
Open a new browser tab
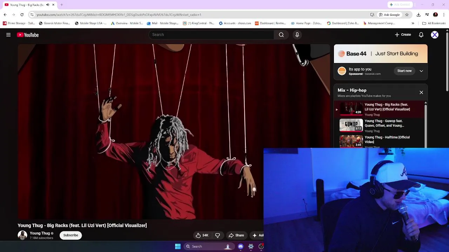click(x=61, y=5)
